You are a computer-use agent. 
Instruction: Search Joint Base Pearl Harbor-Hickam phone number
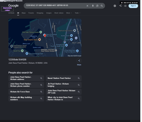pos(26,85)
